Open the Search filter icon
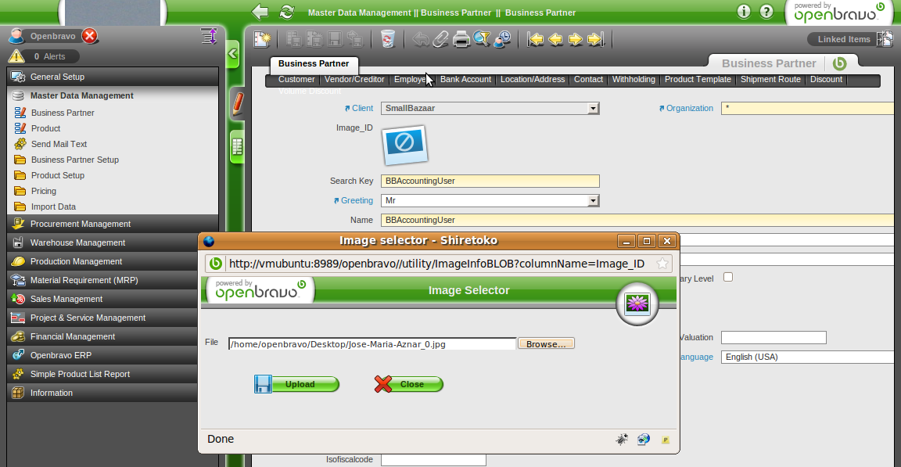This screenshot has width=901, height=467. [x=482, y=39]
